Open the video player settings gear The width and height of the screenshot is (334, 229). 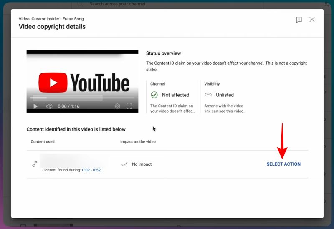[117, 106]
